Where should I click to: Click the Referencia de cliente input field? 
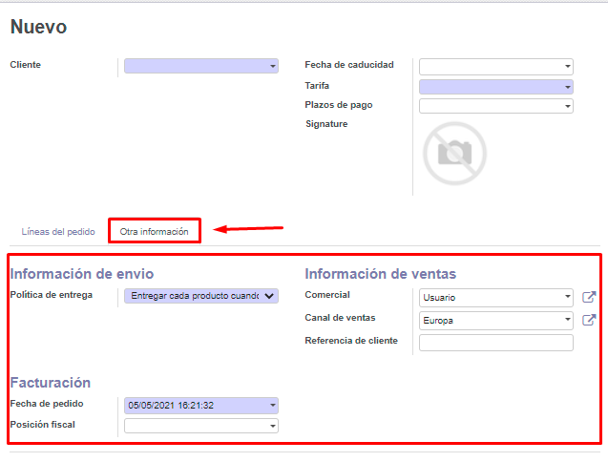[495, 343]
